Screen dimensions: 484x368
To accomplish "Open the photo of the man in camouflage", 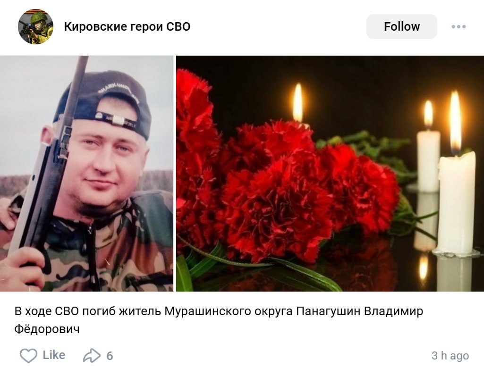I will coord(86,173).
